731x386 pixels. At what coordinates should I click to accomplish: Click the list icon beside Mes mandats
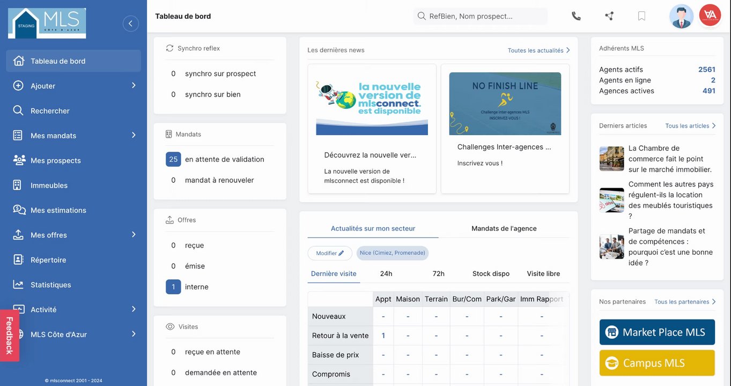click(18, 135)
